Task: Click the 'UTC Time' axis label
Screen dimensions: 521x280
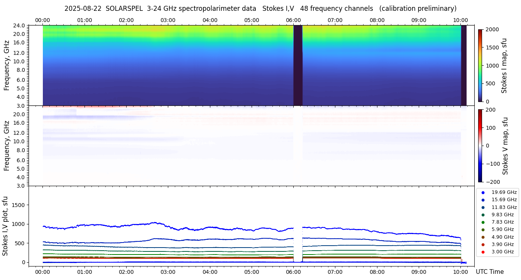Action: 489,272
